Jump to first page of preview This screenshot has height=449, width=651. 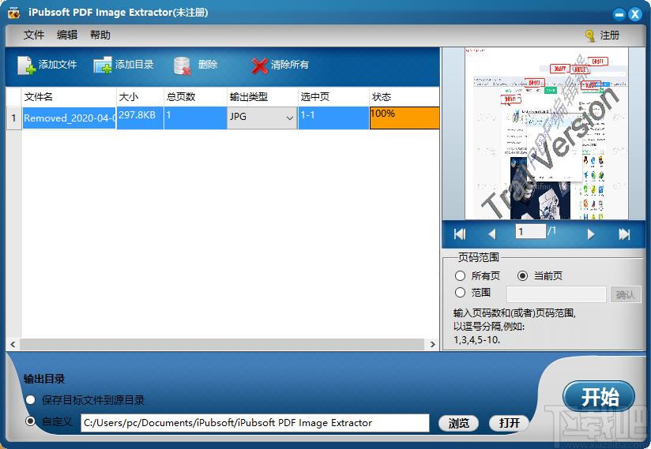460,234
